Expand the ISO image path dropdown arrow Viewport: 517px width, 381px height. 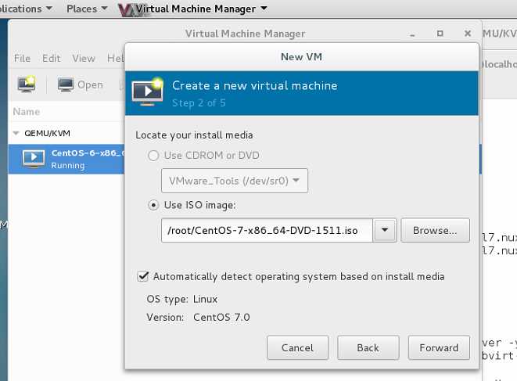pos(385,230)
